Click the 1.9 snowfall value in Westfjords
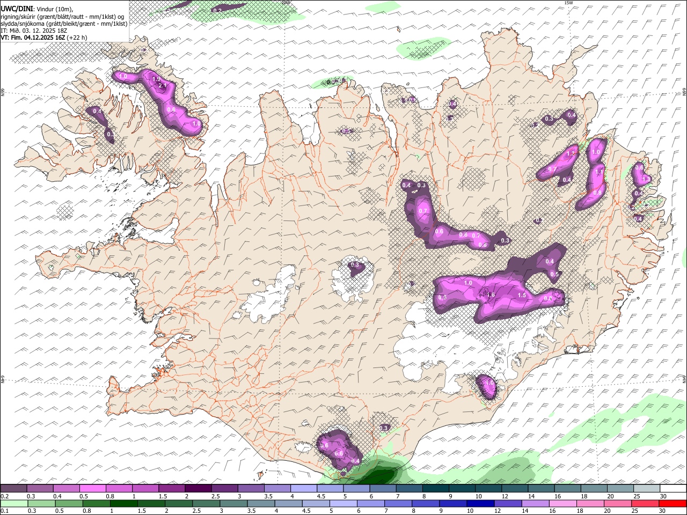 [x=156, y=79]
